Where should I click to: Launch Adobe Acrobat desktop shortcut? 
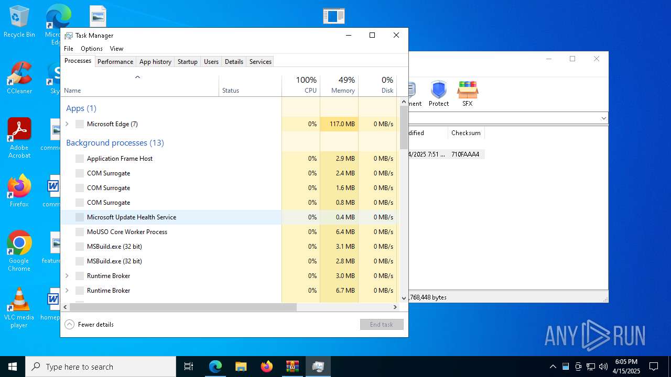click(x=19, y=138)
